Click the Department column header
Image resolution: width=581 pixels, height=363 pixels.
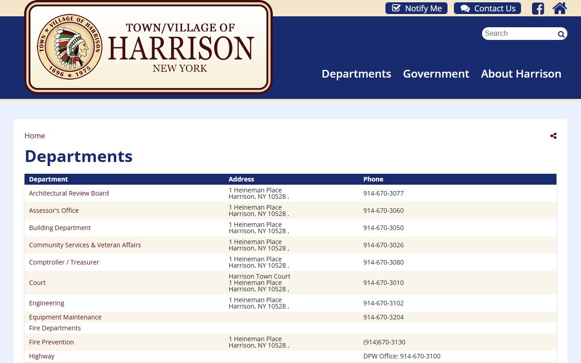[x=49, y=179]
